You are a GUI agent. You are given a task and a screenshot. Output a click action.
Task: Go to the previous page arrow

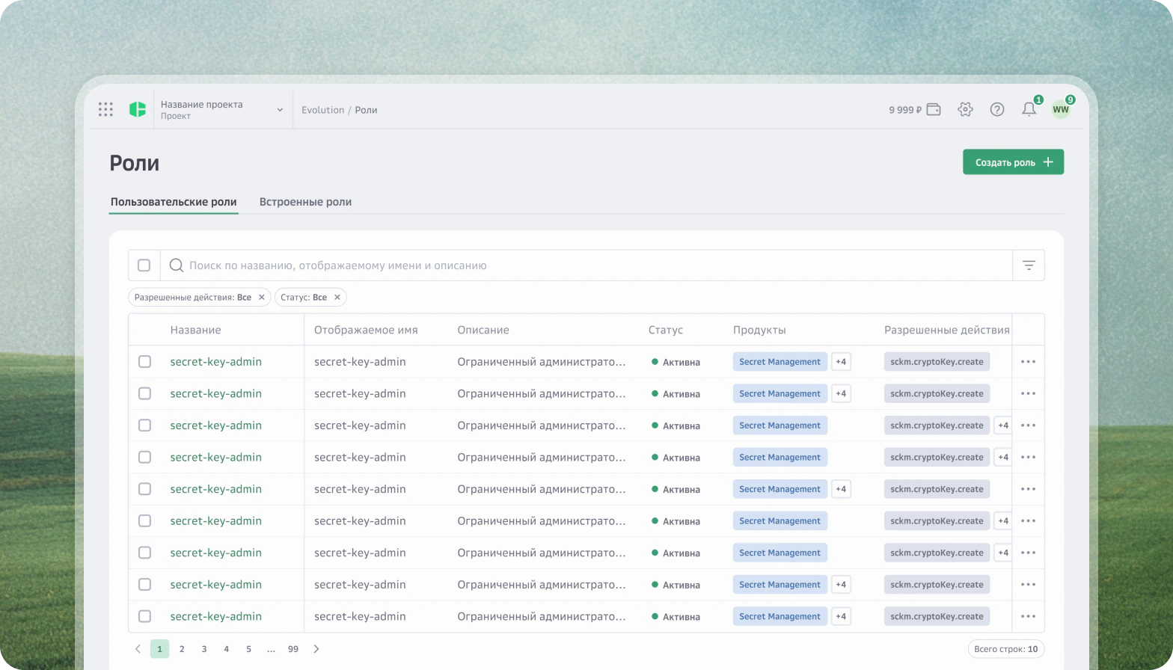[138, 649]
